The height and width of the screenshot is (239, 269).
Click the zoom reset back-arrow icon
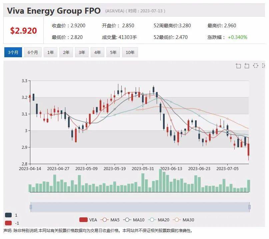(247, 66)
